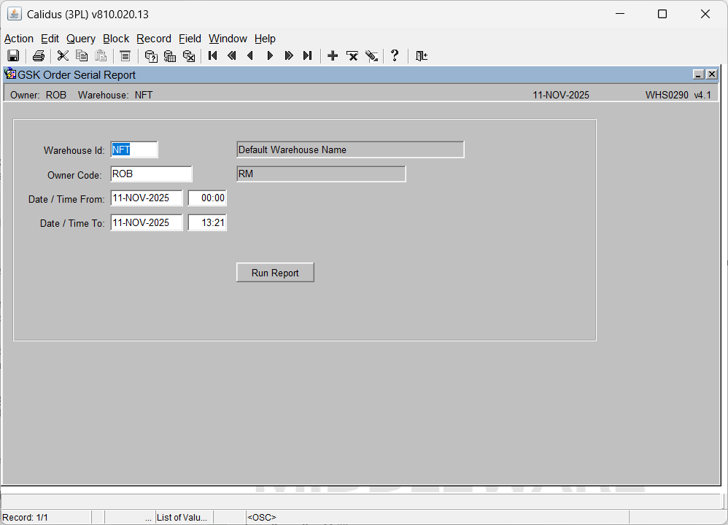This screenshot has height=525, width=728.
Task: Click the Cancel Query database icon
Action: pos(189,56)
